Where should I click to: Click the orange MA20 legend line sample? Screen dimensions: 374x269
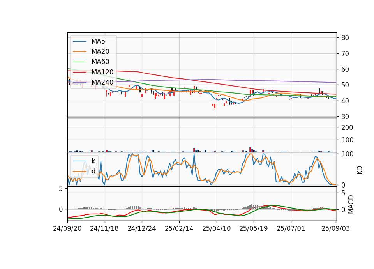[x=79, y=51]
